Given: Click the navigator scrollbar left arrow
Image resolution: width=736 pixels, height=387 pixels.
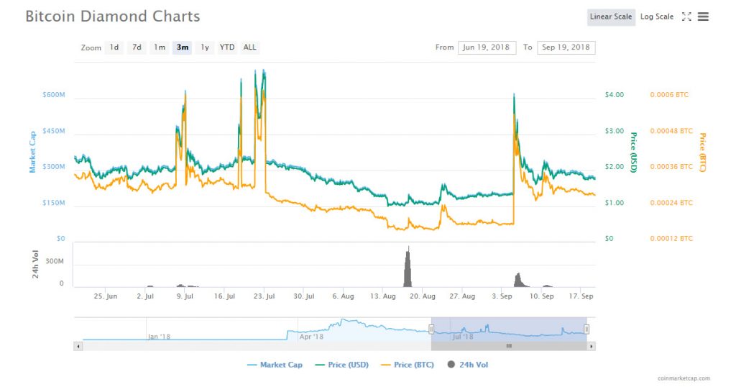Looking at the screenshot, I should tap(78, 346).
